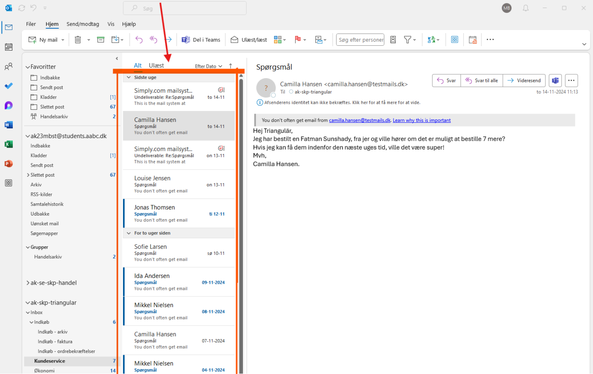Toggle the Ulæst/læst read status

(x=249, y=40)
